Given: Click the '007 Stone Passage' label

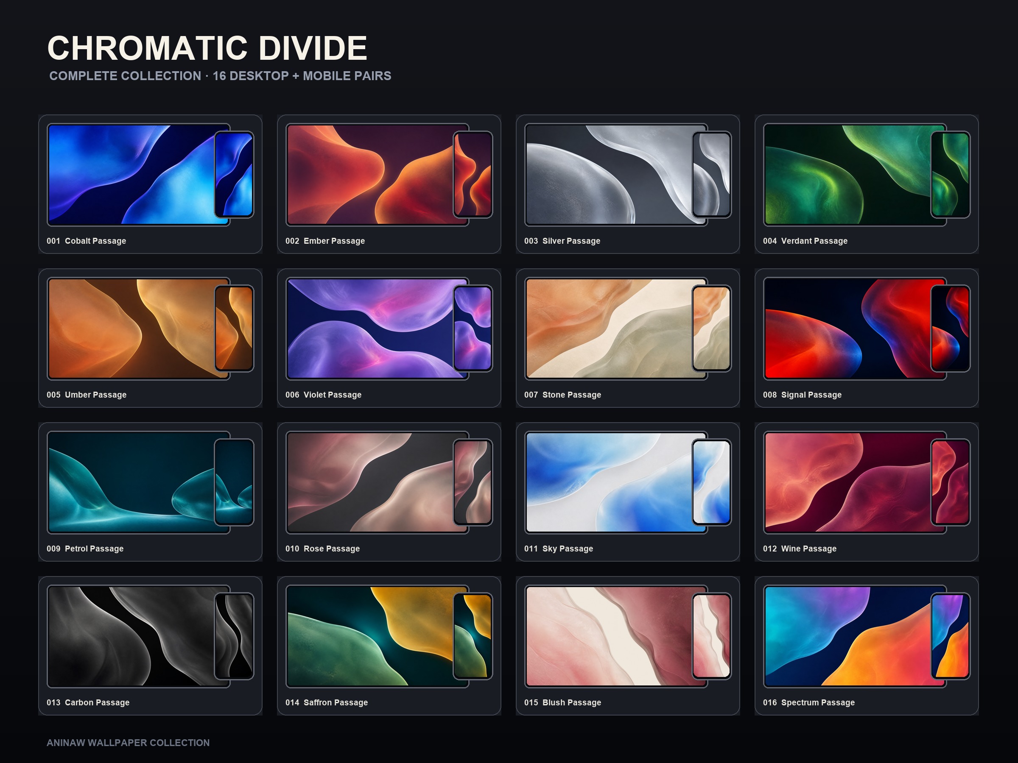Looking at the screenshot, I should pyautogui.click(x=562, y=395).
